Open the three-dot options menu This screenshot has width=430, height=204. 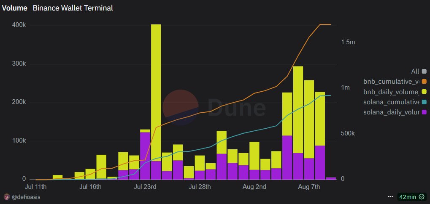tap(391, 197)
